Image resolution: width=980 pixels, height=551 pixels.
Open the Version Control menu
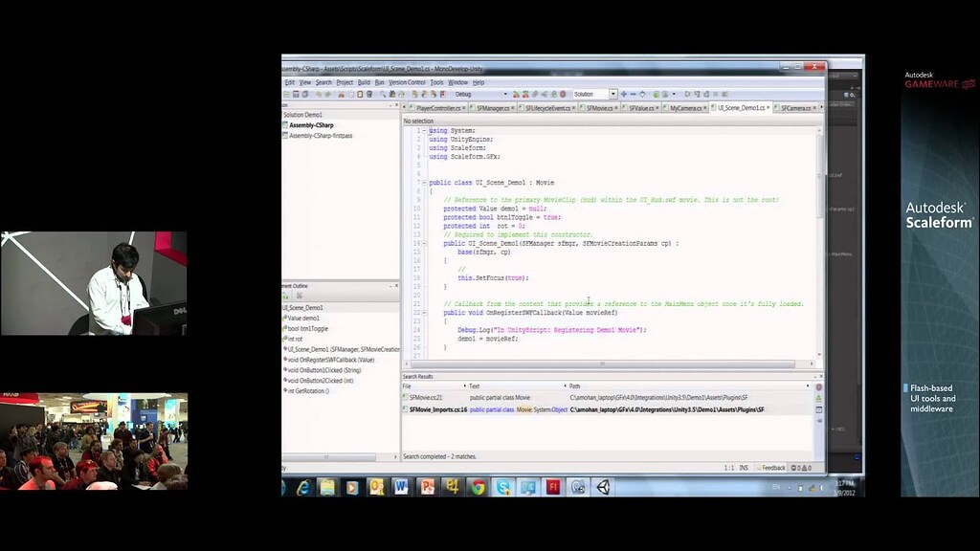tap(406, 82)
